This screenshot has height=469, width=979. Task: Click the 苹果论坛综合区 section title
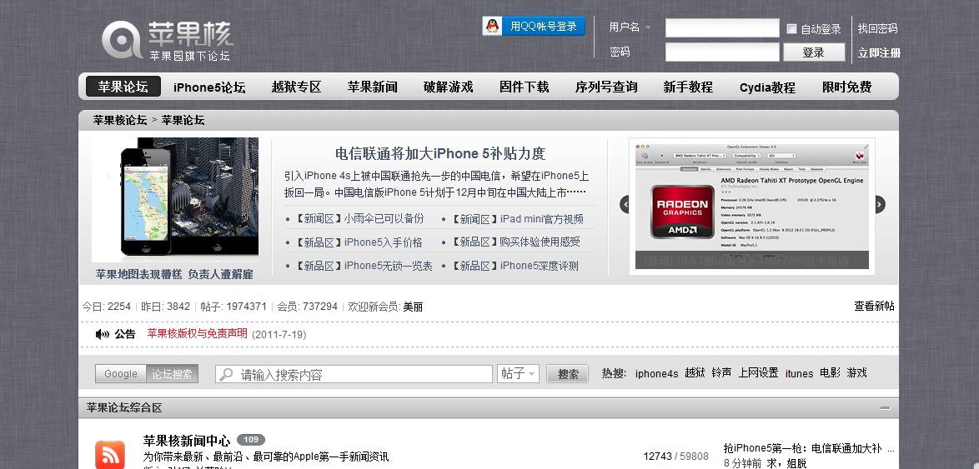coord(124,408)
